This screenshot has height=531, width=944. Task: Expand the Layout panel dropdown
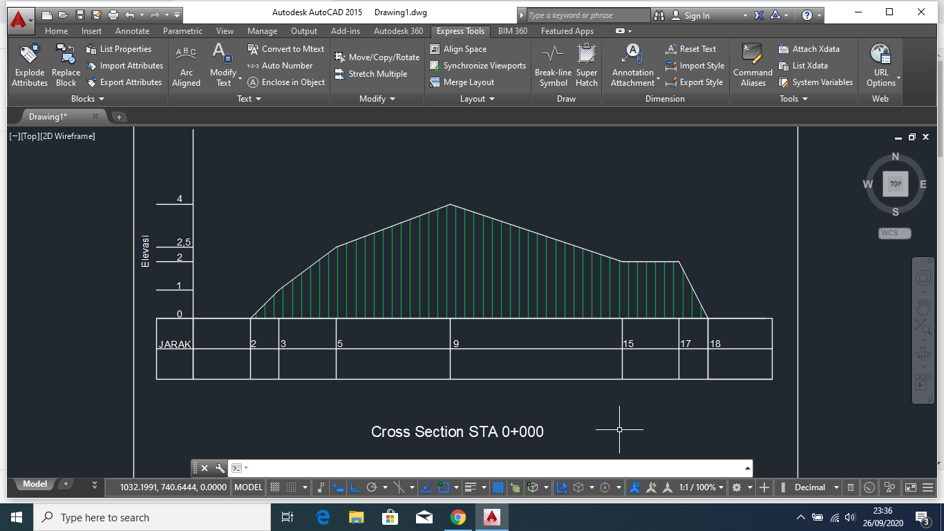coord(478,99)
